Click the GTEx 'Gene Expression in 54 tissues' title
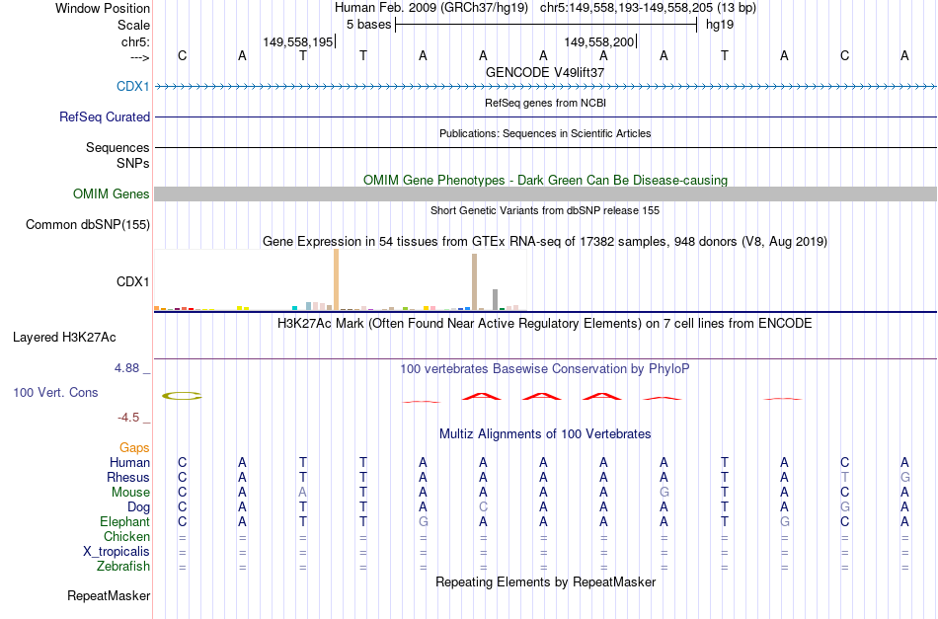Screen dimensions: 938x619 [x=545, y=242]
